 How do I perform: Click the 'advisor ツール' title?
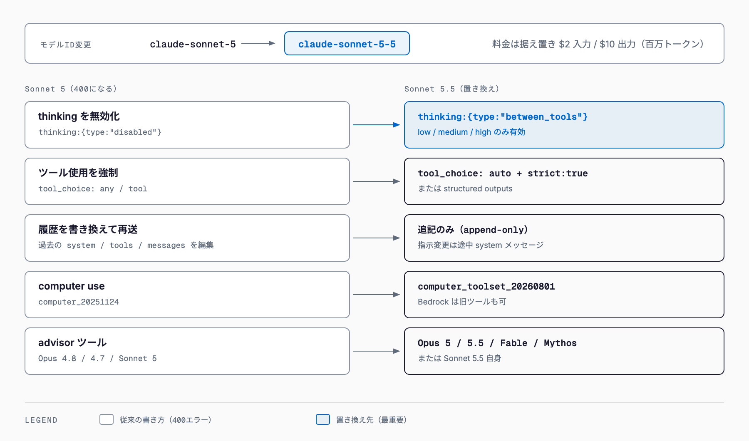pos(72,343)
